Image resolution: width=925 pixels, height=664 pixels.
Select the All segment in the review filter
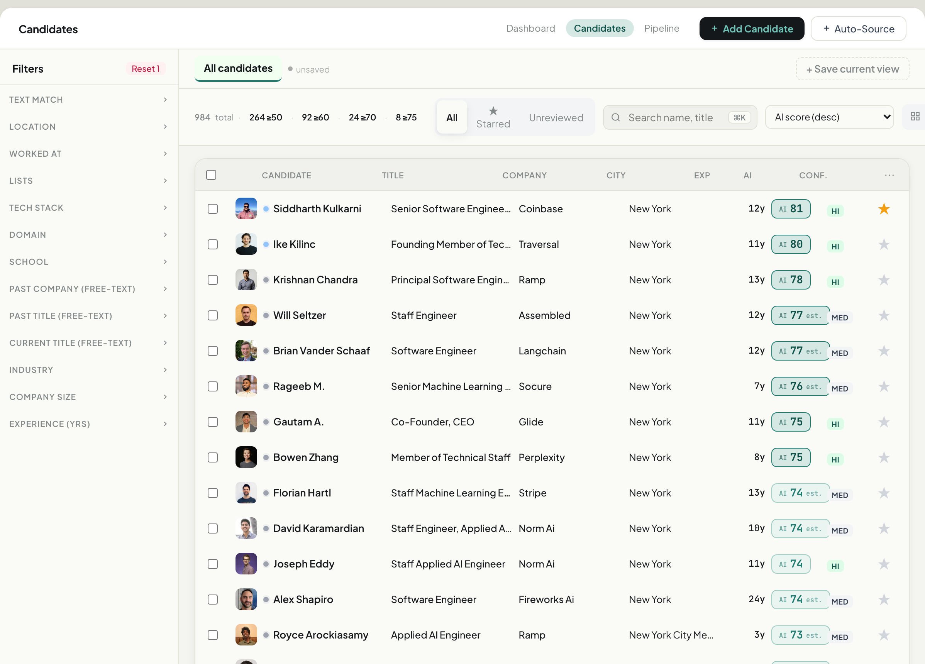(x=451, y=117)
